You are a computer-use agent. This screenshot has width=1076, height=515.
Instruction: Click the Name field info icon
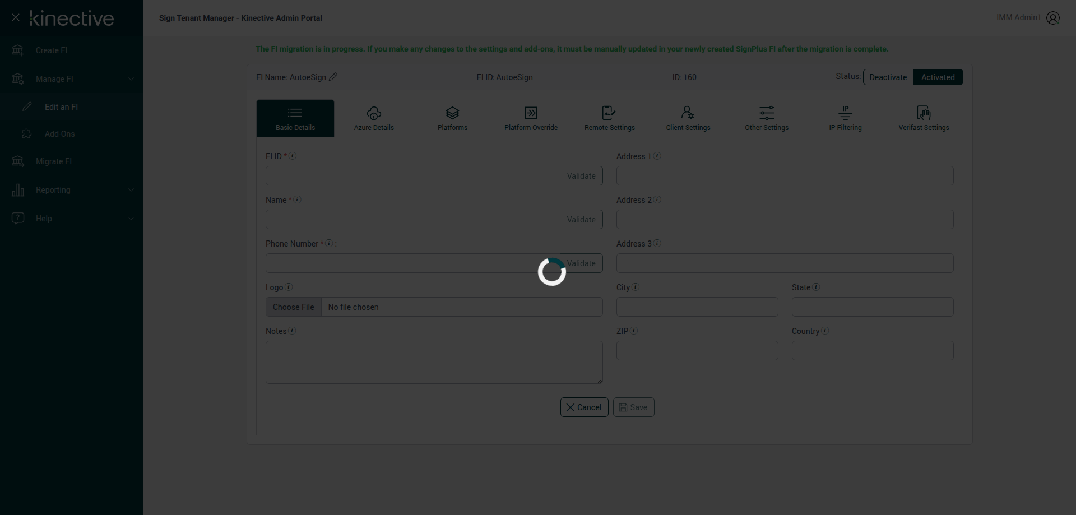298,199
